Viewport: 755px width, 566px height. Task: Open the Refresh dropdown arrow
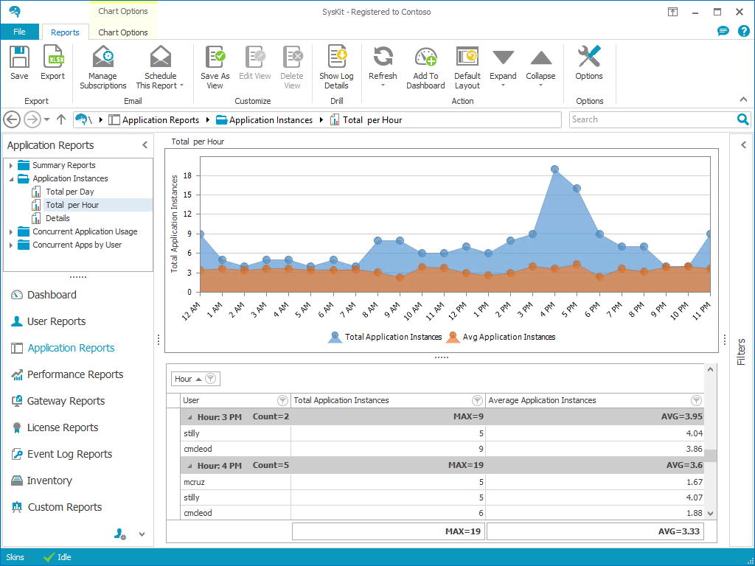[x=383, y=85]
